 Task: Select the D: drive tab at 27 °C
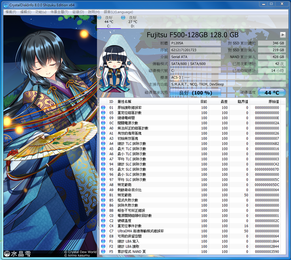(133, 22)
